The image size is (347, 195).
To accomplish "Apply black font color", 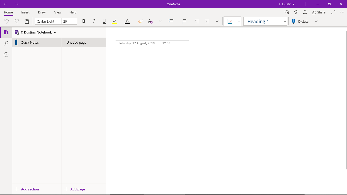I will click(127, 21).
